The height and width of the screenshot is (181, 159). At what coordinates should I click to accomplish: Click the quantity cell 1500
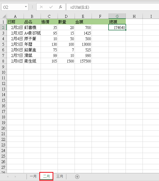(66, 61)
